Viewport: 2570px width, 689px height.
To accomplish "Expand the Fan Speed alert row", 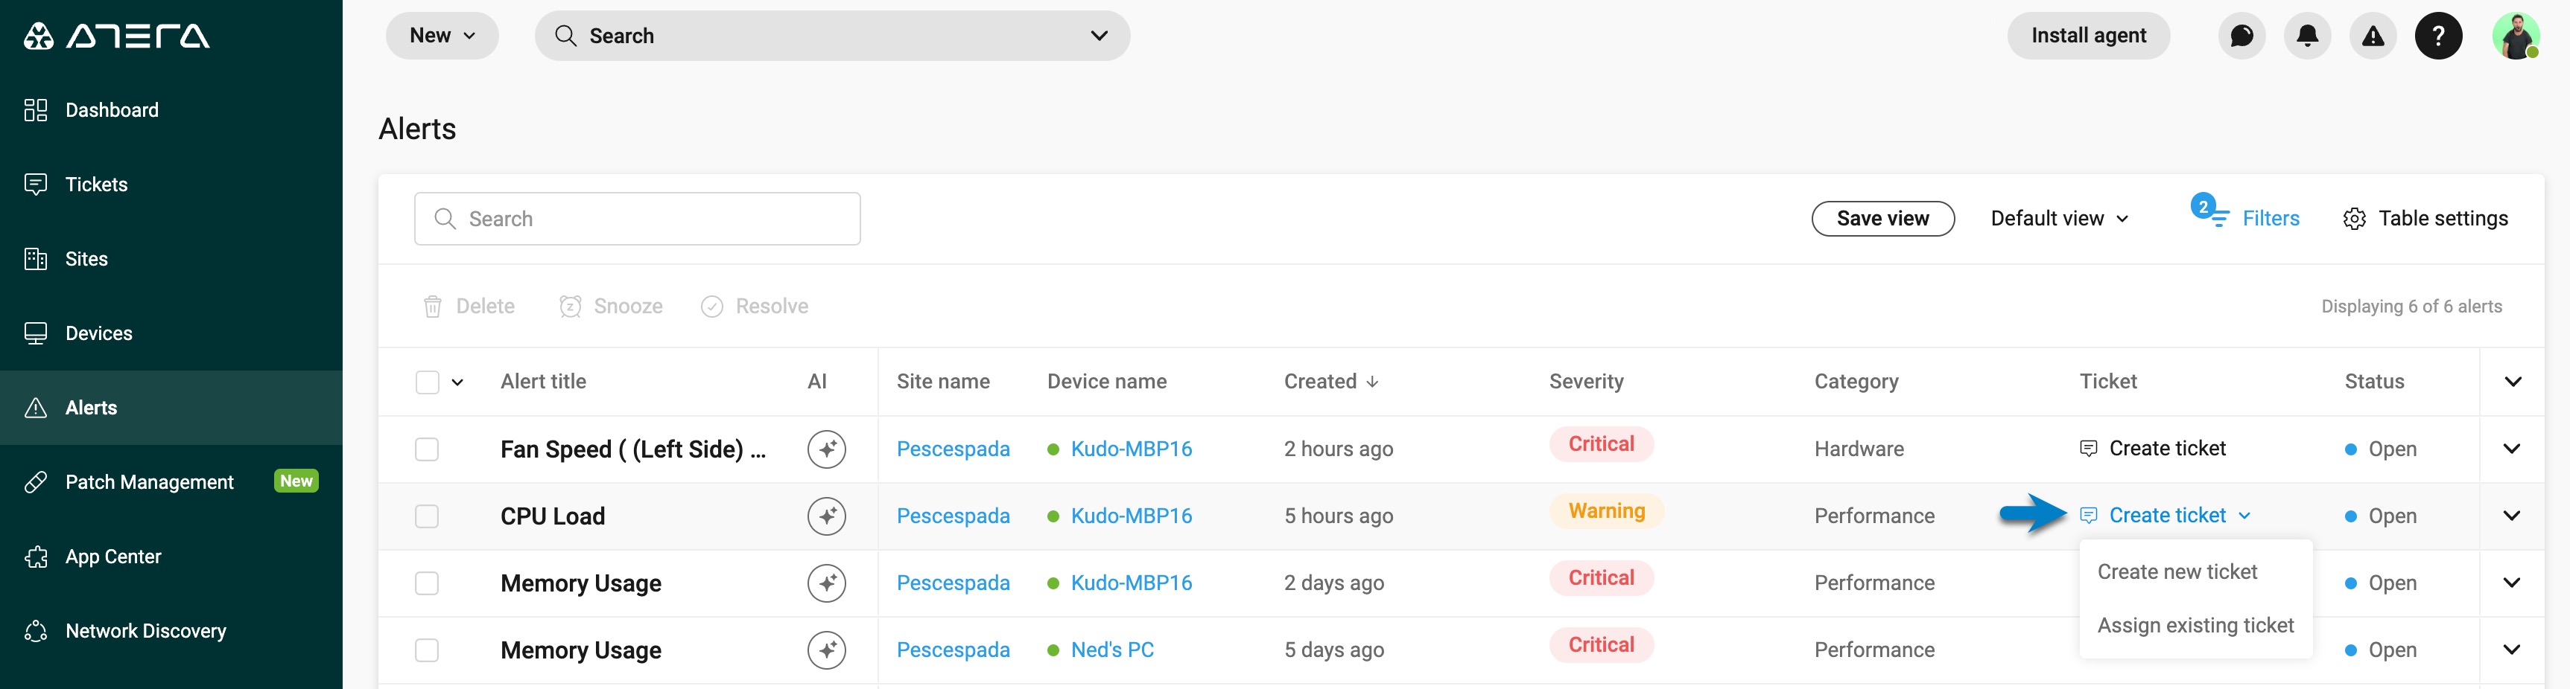I will (x=2511, y=449).
